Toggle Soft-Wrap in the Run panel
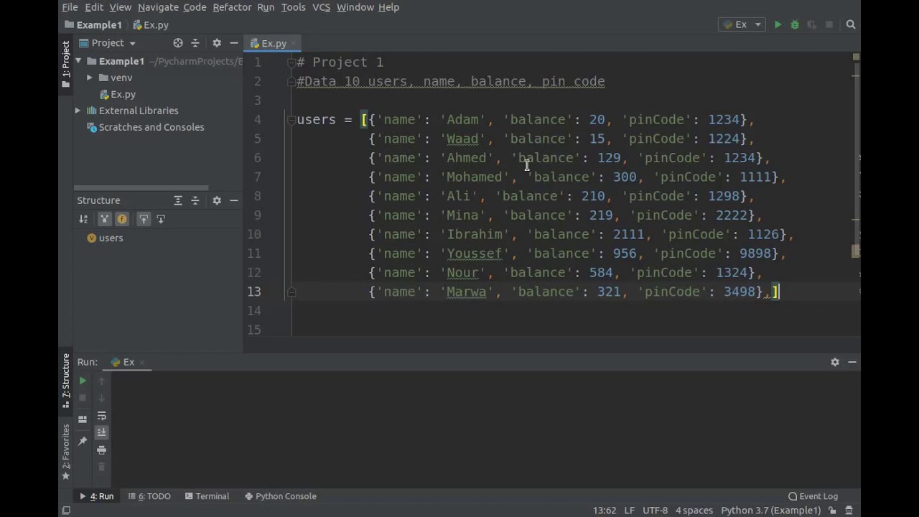919x517 pixels. pos(101,416)
